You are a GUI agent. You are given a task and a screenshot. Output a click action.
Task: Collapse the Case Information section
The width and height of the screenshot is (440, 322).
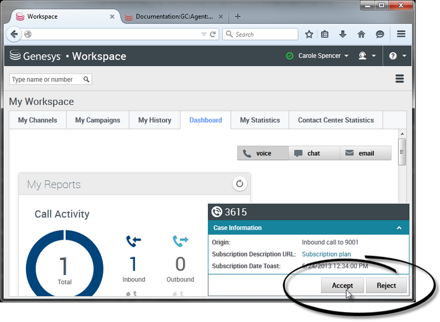399,227
